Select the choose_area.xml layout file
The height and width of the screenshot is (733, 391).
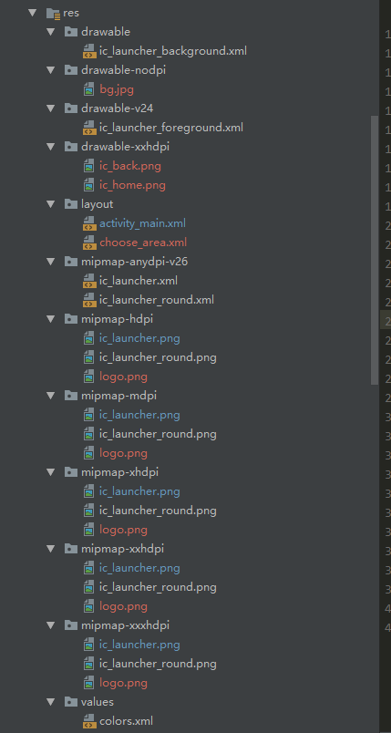tap(143, 243)
